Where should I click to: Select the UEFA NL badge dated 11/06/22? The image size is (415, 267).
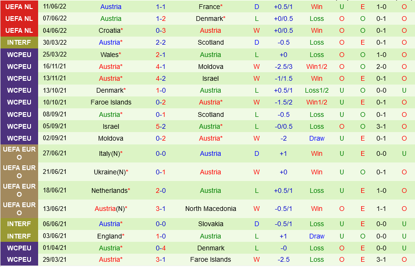pos(19,7)
